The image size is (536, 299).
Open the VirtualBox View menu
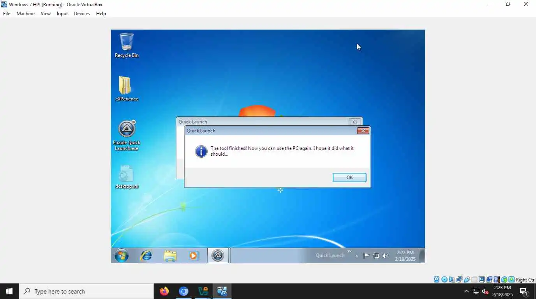(x=46, y=14)
